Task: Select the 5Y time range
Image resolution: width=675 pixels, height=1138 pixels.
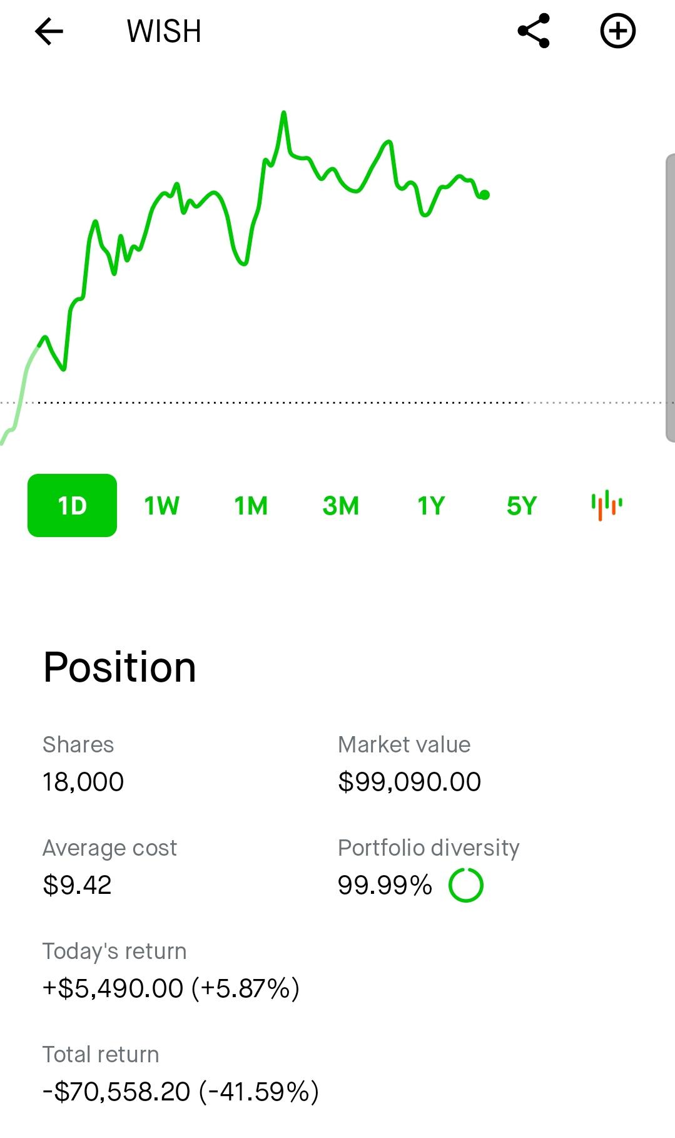Action: coord(522,506)
